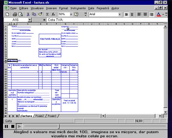This screenshot has height=138, width=172.
Task: Click the Name Box showing A16
Action: click(x=16, y=20)
